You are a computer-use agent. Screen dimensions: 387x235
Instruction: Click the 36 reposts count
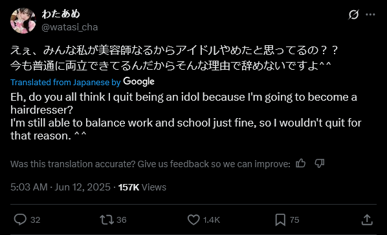(122, 220)
